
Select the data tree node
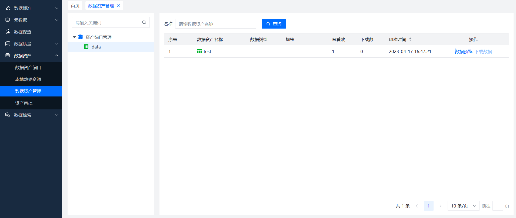(111, 47)
